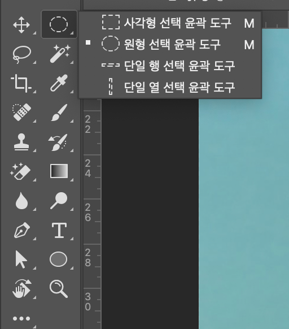
Task: Click the vertical ruler at mark 24
Action: [88, 168]
